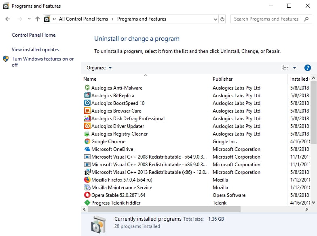Click the scroll down arrow of the list
317x236 pixels.
[314, 203]
